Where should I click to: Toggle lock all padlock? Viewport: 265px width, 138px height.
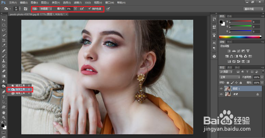[x=241, y=83]
